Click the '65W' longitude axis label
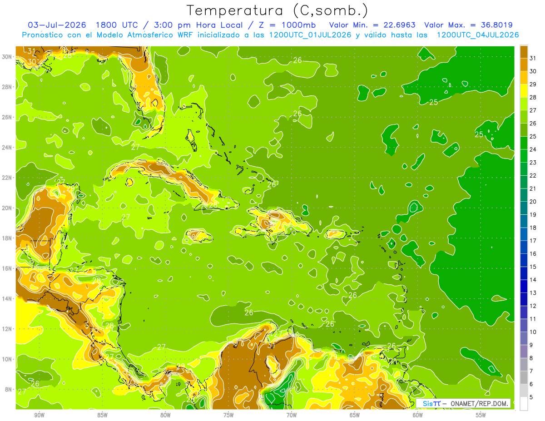This screenshot has width=545, height=421. [x=355, y=415]
